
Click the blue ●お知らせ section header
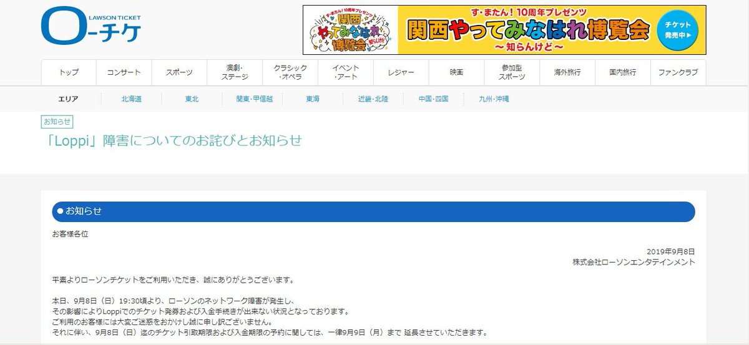373,211
